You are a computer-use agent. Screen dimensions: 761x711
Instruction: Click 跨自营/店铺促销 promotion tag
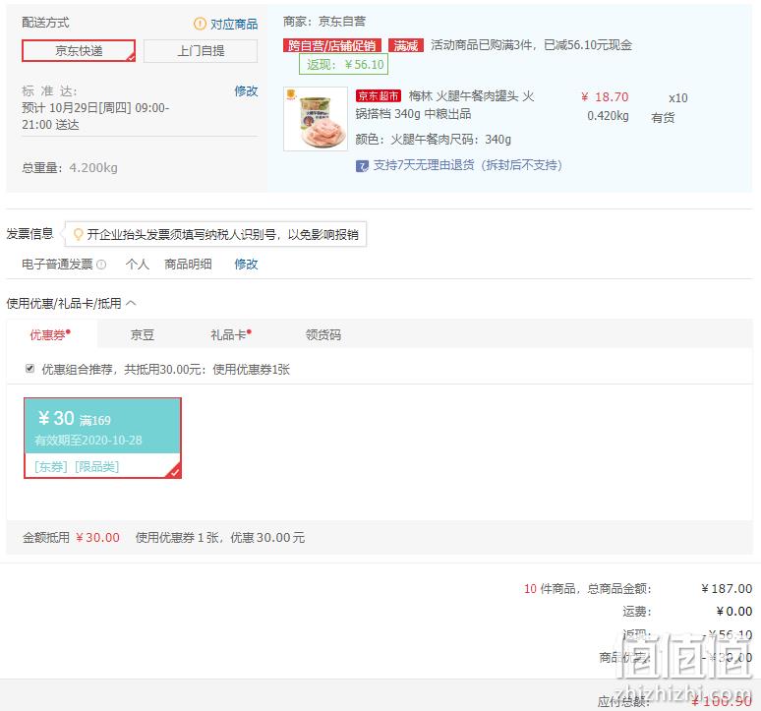(332, 45)
